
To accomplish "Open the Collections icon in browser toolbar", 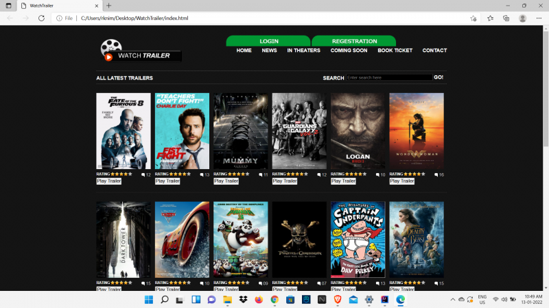I will coord(506,18).
